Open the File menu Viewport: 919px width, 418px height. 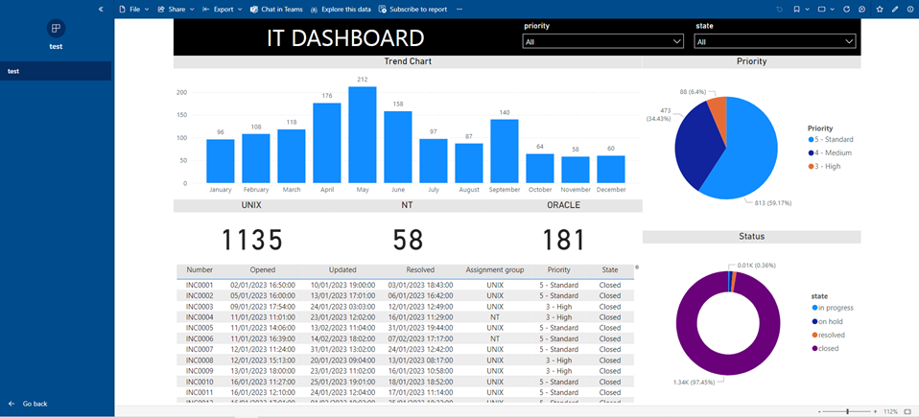tap(132, 9)
